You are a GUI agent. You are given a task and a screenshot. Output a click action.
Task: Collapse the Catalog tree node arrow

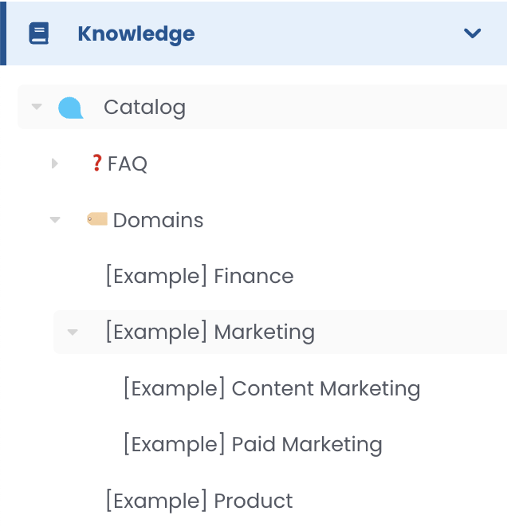pos(37,107)
